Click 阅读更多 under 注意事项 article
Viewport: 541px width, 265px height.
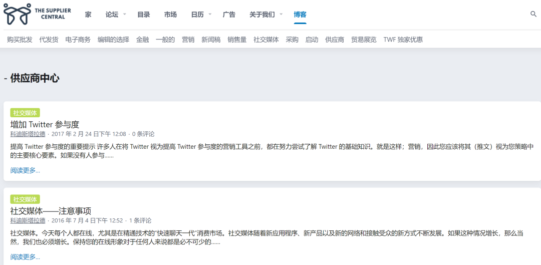[25, 256]
